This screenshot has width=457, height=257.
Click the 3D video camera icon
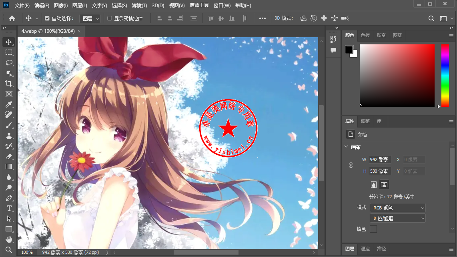point(345,18)
